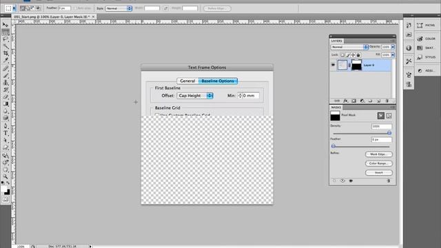Switch to the Layers tab
Screen dimensions: 441x248
(x=337, y=41)
